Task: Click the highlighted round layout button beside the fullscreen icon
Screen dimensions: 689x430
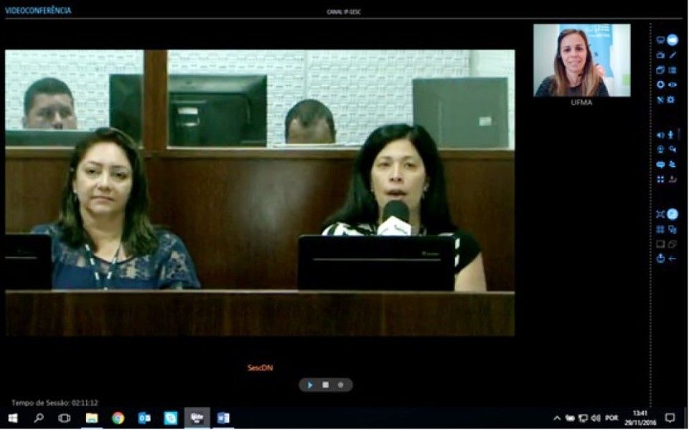Action: (672, 214)
